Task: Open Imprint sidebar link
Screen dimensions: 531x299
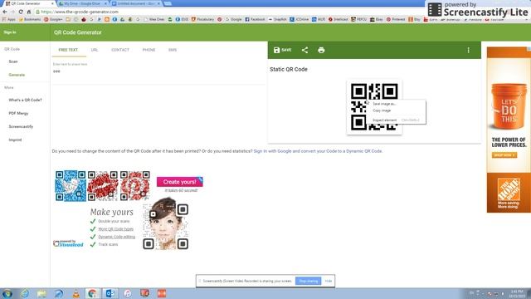Action: [15, 140]
